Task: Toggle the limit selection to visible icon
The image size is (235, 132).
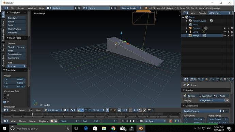Action: tap(119, 110)
